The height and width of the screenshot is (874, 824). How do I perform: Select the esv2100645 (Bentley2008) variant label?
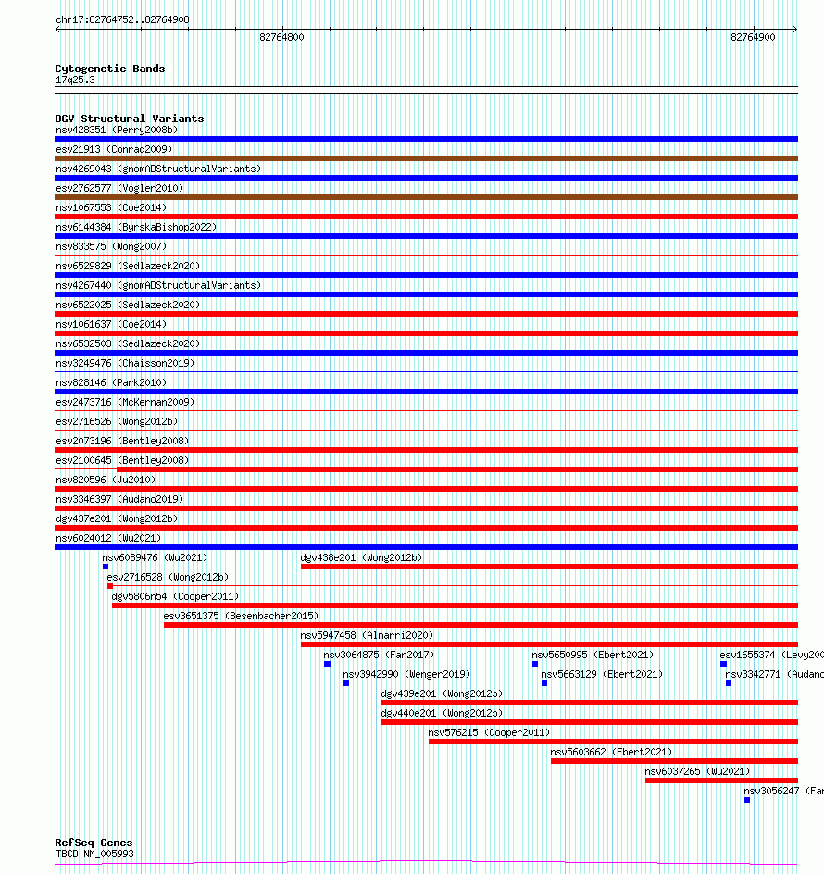pyautogui.click(x=122, y=460)
